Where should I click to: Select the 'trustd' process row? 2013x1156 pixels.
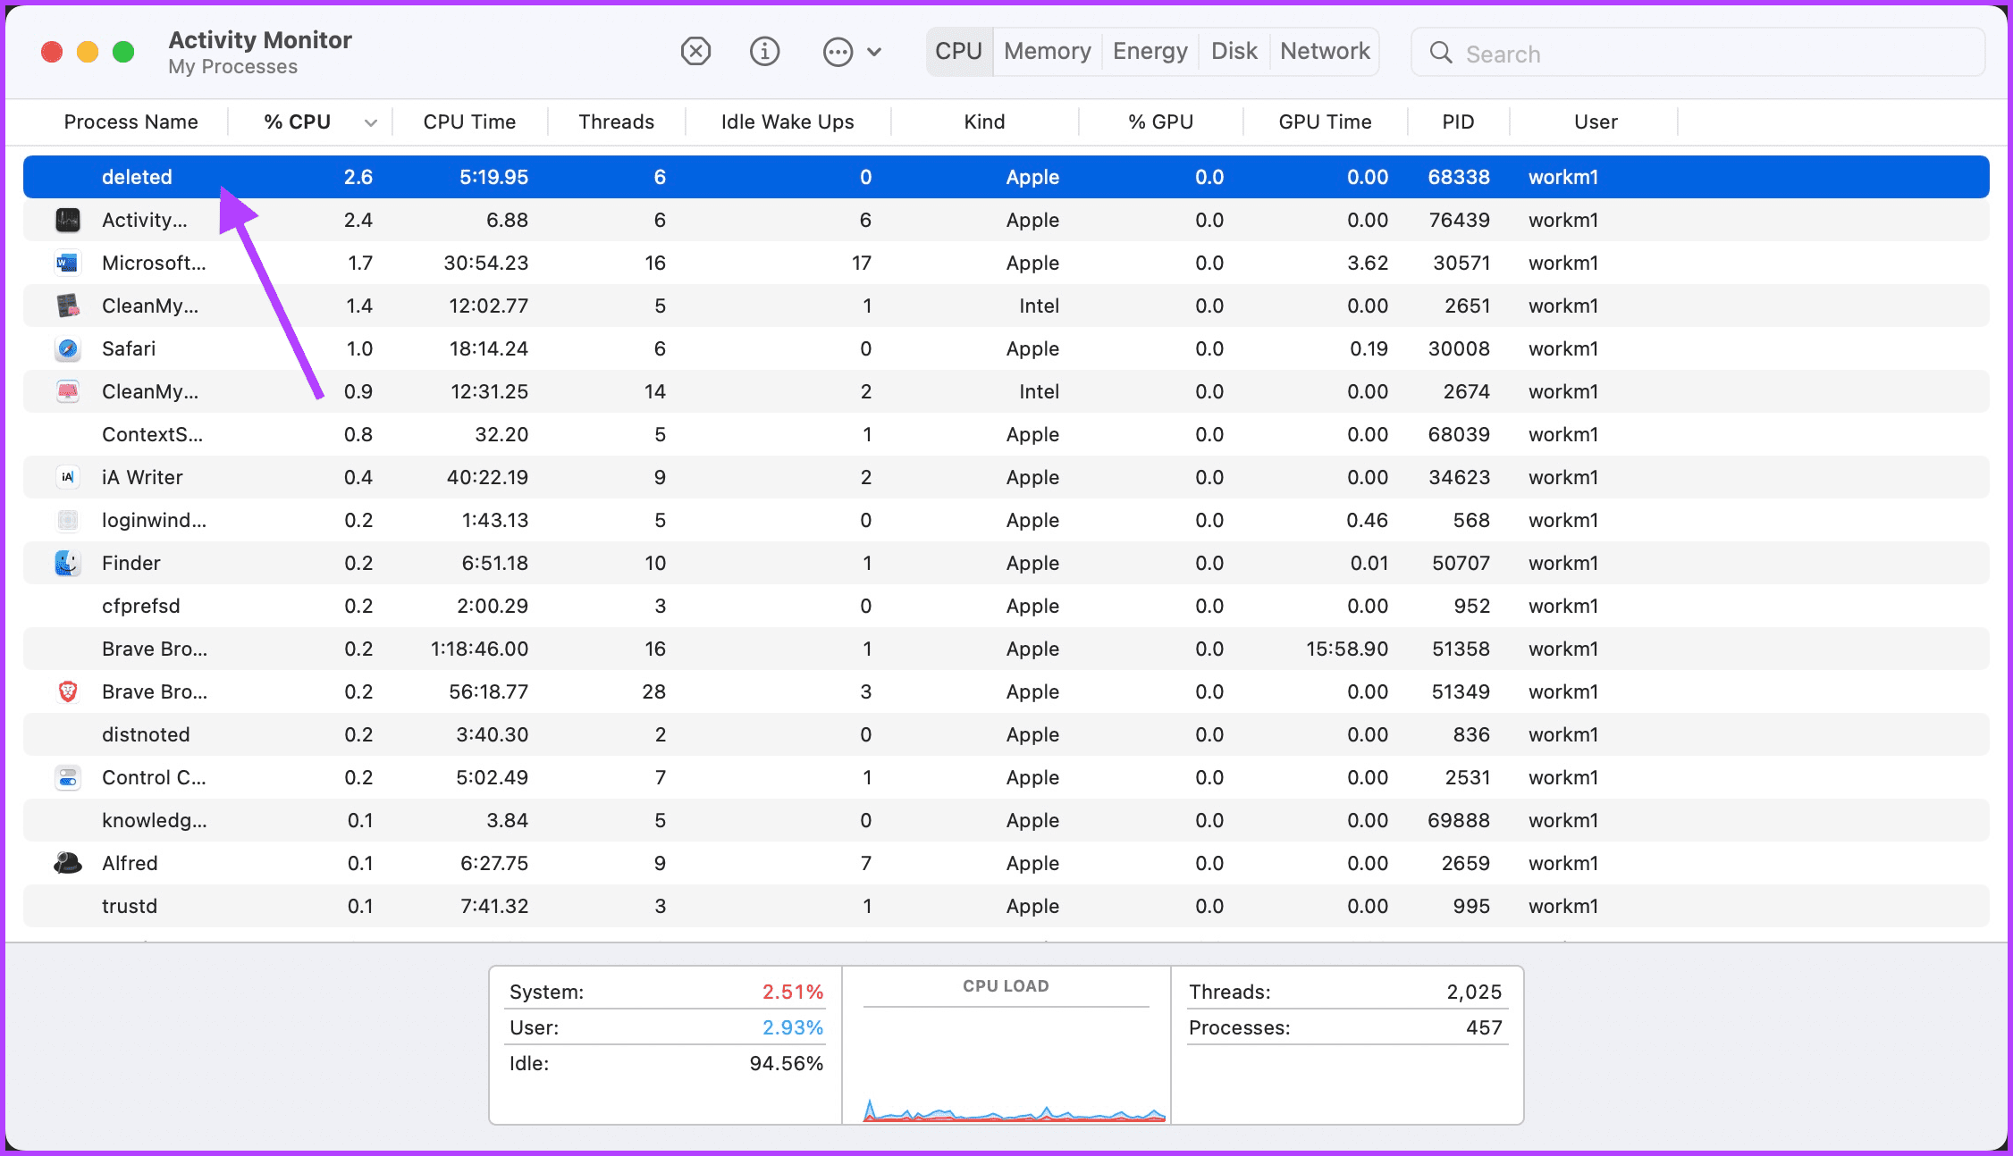pyautogui.click(x=1006, y=906)
